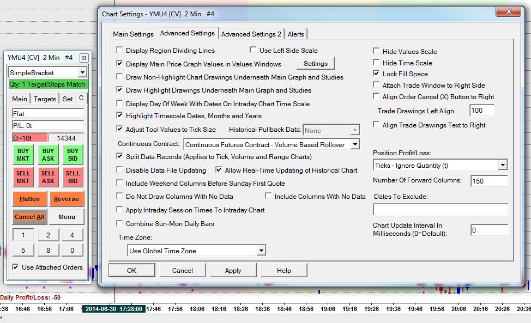Open the Position Profit/Loss dropdown

pyautogui.click(x=503, y=165)
